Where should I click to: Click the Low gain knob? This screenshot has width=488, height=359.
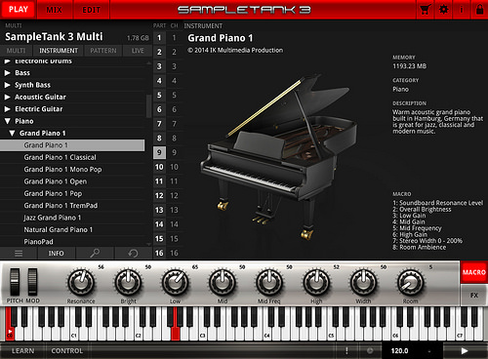click(175, 282)
